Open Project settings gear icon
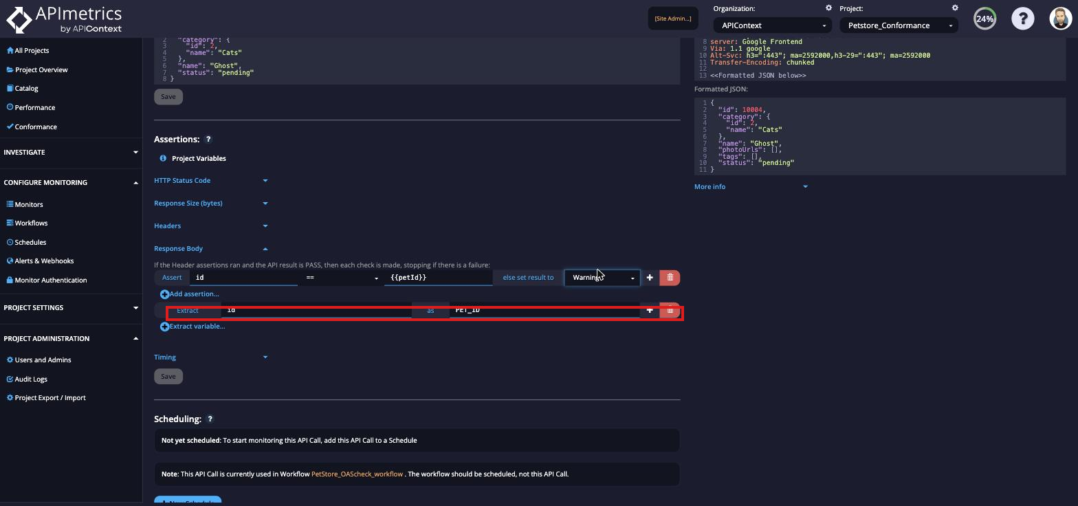 point(955,8)
